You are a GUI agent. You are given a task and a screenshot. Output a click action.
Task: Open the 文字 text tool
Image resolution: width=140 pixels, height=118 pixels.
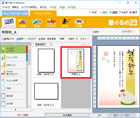[65, 23]
